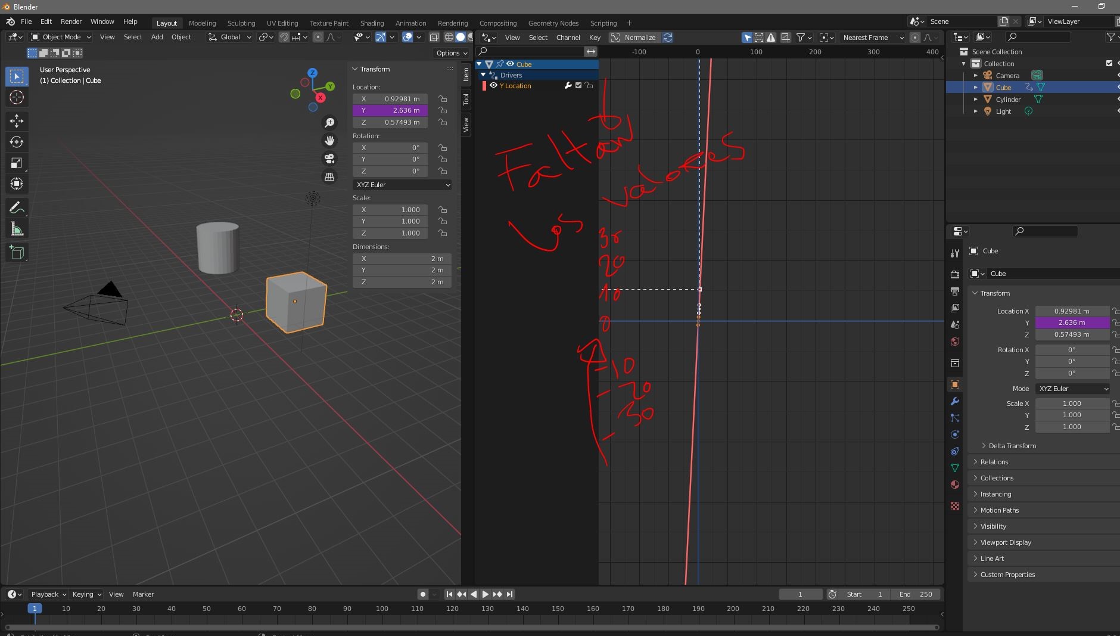Toggle visibility eye of Y Location channel
The image size is (1120, 636).
[x=493, y=86]
